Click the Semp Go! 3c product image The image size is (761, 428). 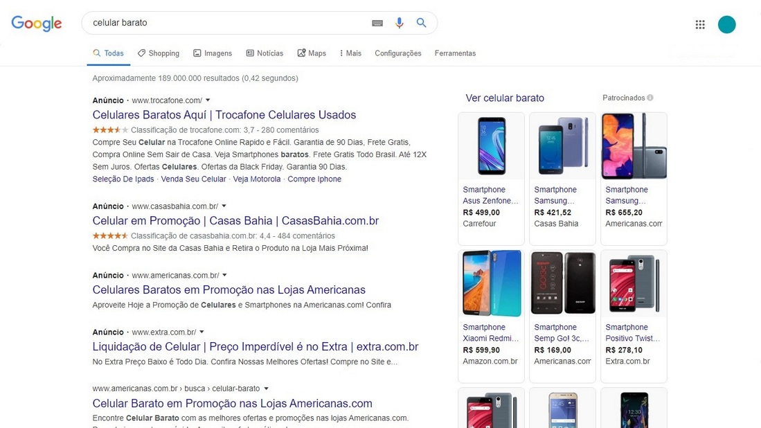562,283
